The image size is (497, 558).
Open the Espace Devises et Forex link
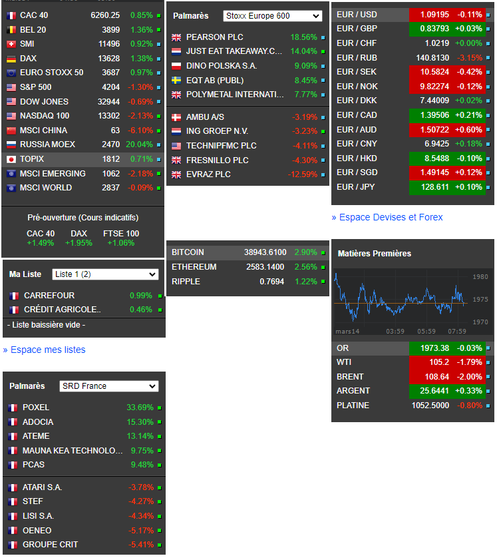pos(387,218)
